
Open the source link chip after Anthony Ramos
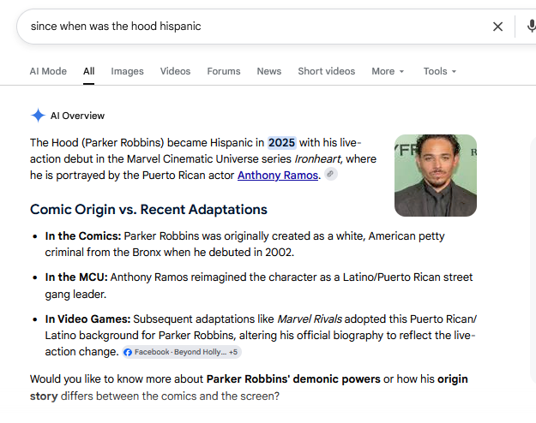pos(330,174)
